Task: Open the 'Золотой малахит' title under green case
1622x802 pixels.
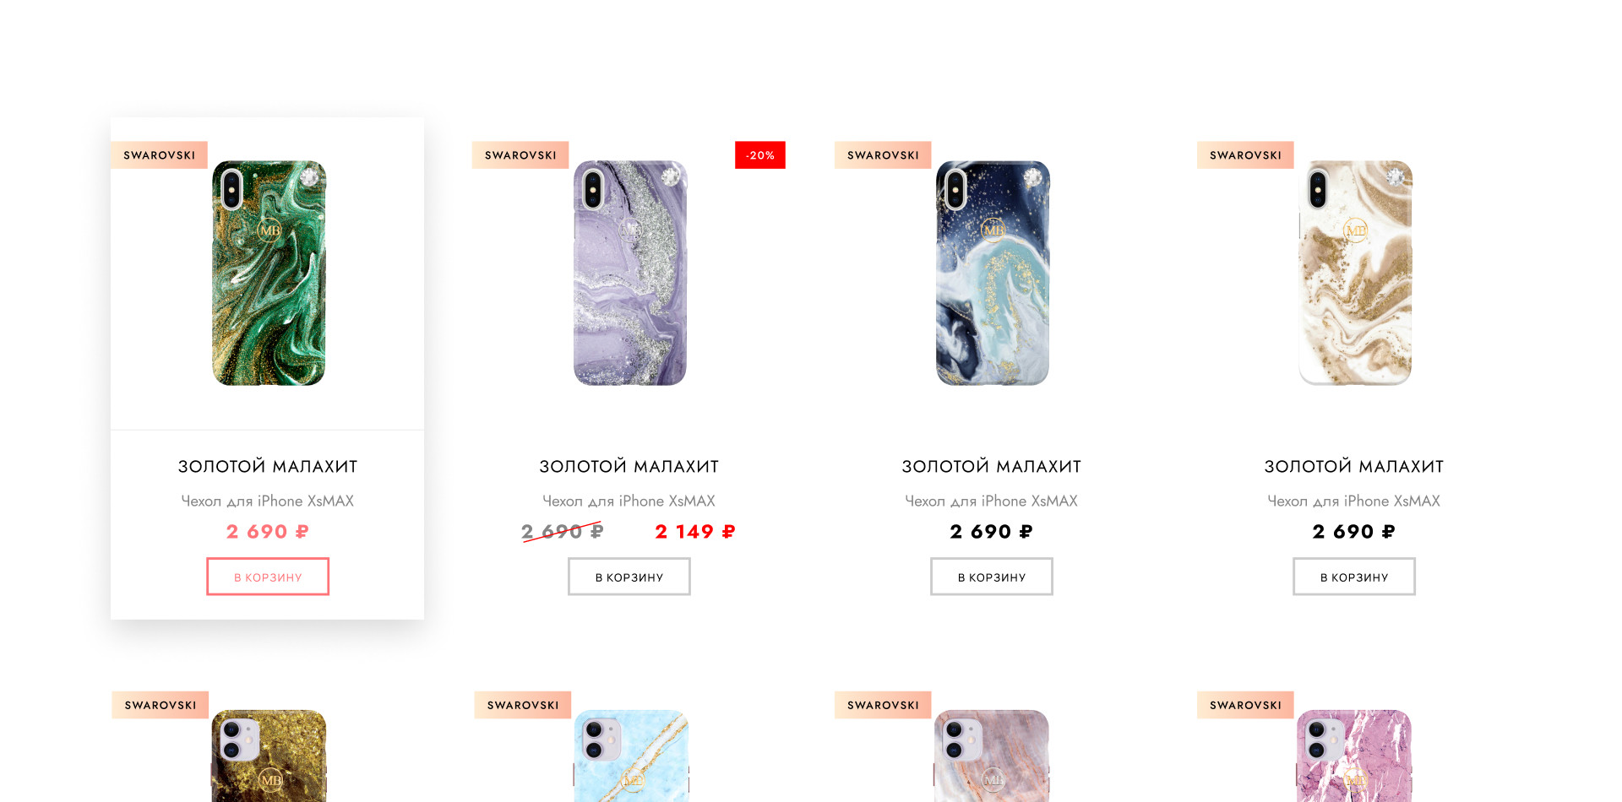Action: (x=268, y=466)
